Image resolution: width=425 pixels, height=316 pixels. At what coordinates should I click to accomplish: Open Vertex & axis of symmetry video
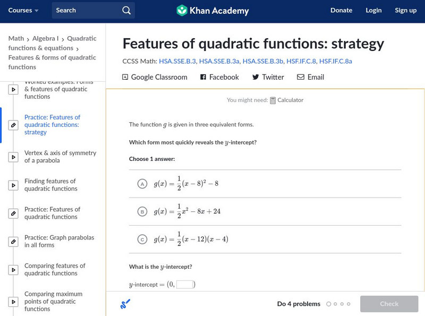click(60, 157)
